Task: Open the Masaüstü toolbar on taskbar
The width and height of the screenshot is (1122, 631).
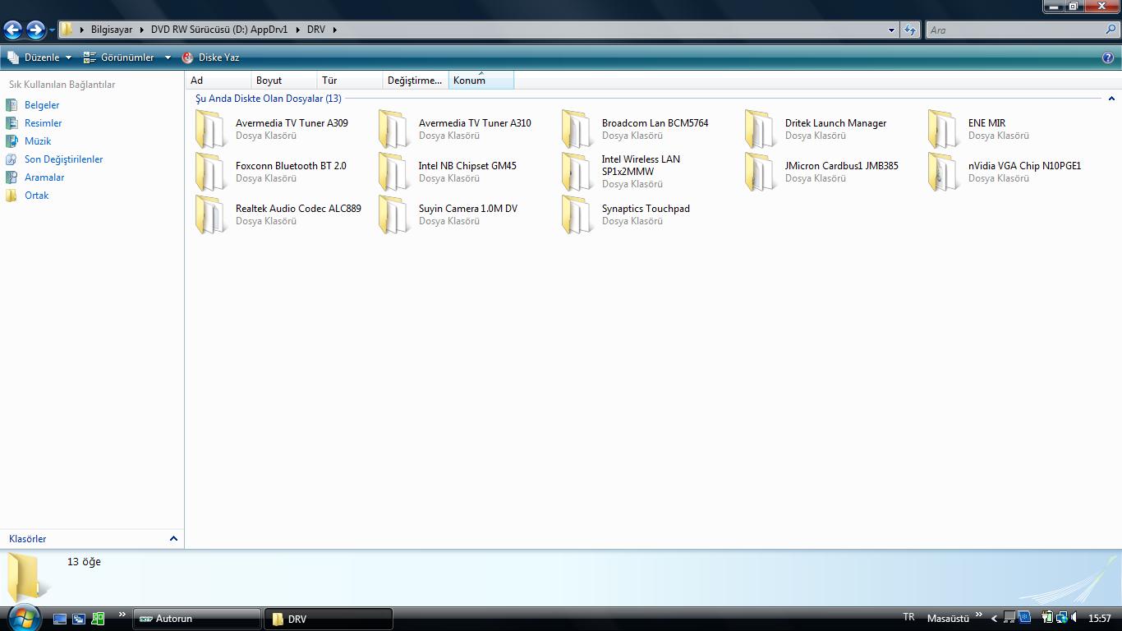Action: click(948, 619)
